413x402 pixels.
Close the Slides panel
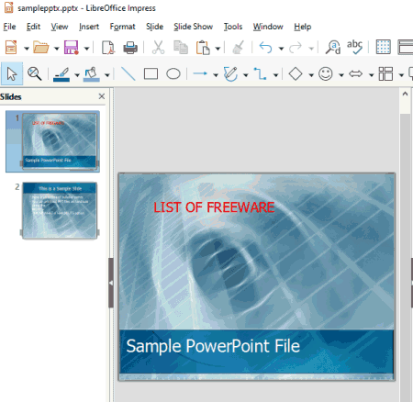[102, 96]
